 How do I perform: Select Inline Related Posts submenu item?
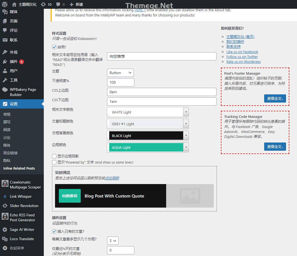tap(19, 168)
